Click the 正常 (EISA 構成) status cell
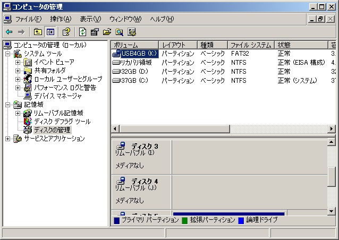The image size is (339, 240). [x=301, y=63]
